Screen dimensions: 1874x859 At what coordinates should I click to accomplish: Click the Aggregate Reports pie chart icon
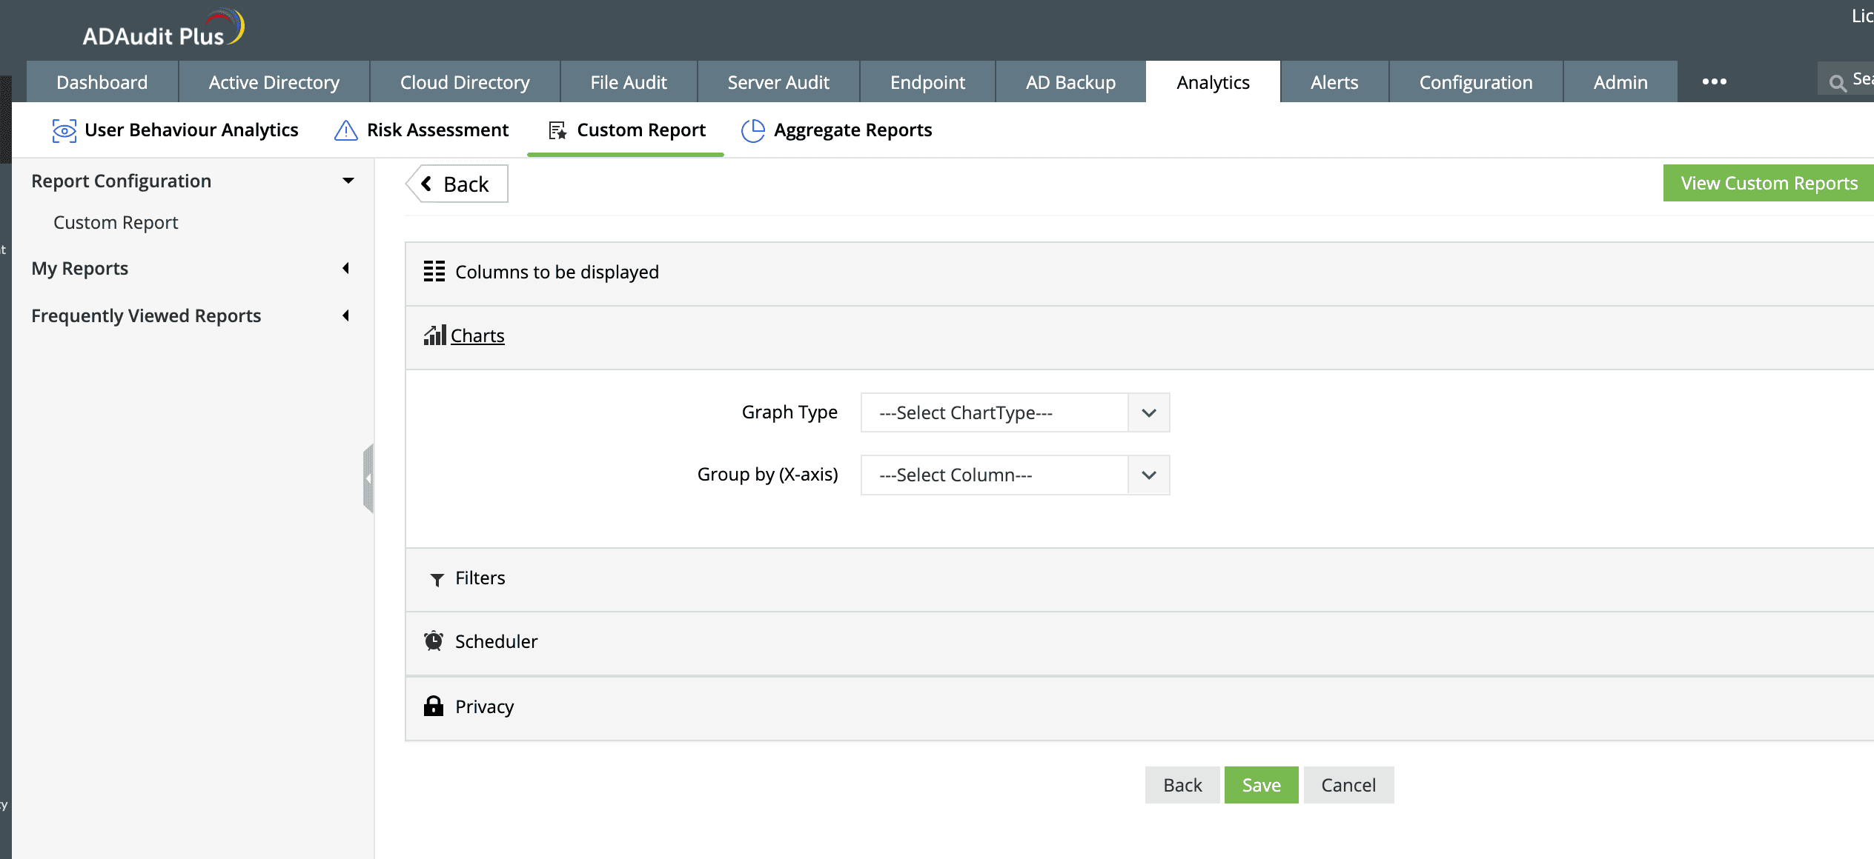click(752, 130)
